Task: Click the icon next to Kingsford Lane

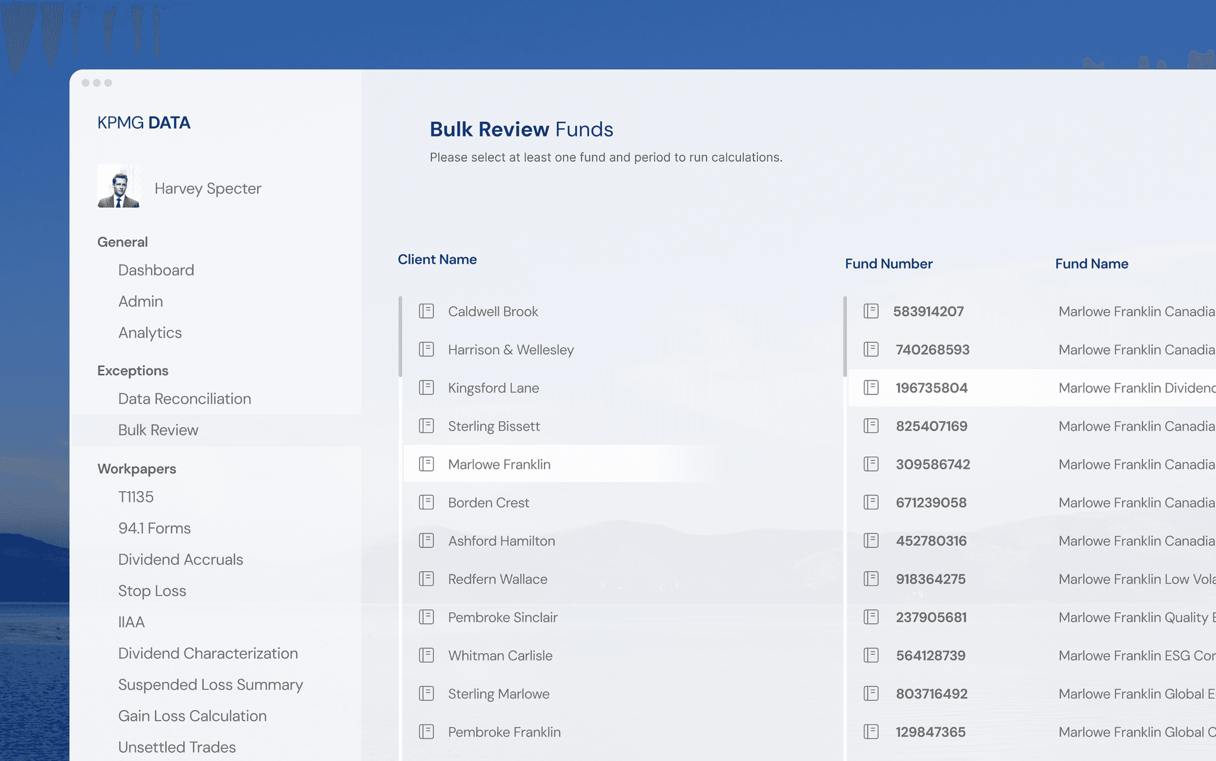Action: click(x=426, y=388)
